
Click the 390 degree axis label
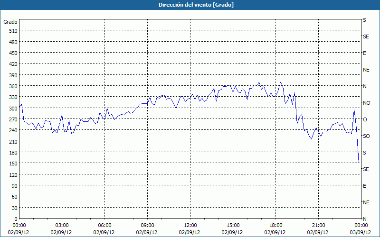click(x=14, y=75)
